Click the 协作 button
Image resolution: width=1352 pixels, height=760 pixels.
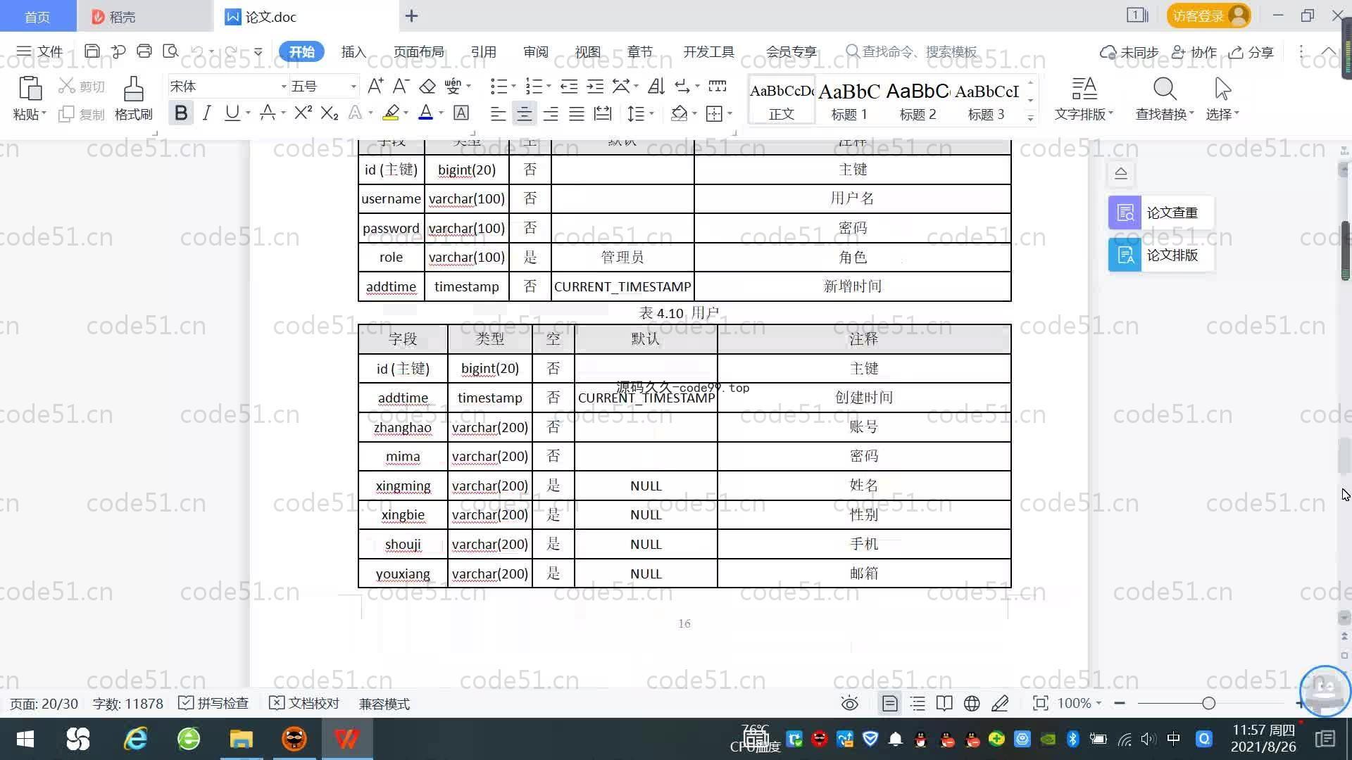1194,52
